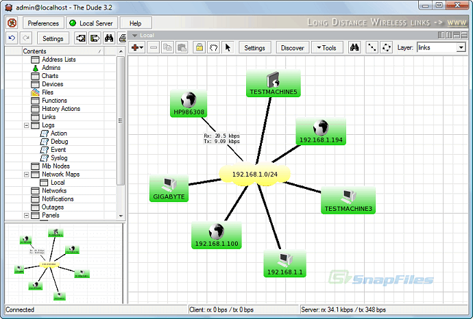Click the print icon in left toolbar

pos(123,38)
